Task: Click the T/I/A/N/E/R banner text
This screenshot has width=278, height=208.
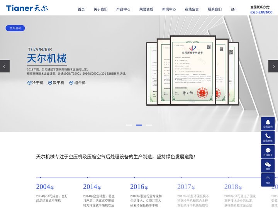Action: (x=40, y=49)
